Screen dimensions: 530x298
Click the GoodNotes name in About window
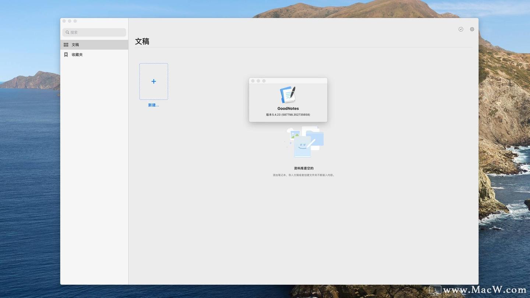click(x=288, y=109)
